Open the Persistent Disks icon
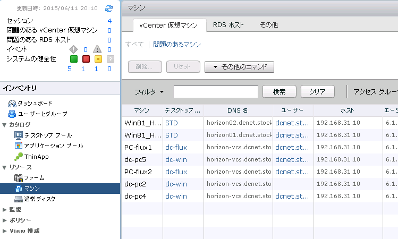The height and width of the screenshot is (239, 398). pos(19,199)
